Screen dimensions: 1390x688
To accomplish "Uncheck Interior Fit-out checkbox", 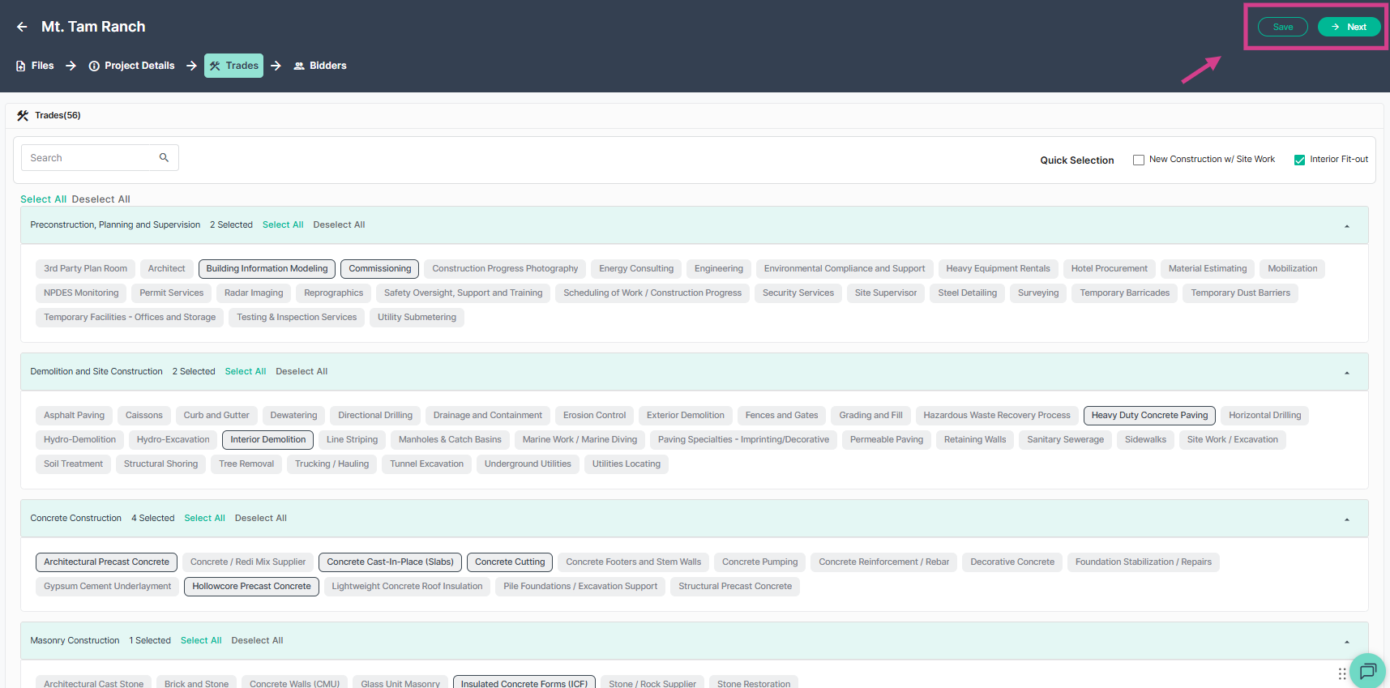I will 1300,160.
